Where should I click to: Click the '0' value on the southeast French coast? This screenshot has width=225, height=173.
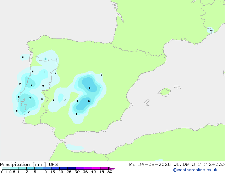[211, 30]
